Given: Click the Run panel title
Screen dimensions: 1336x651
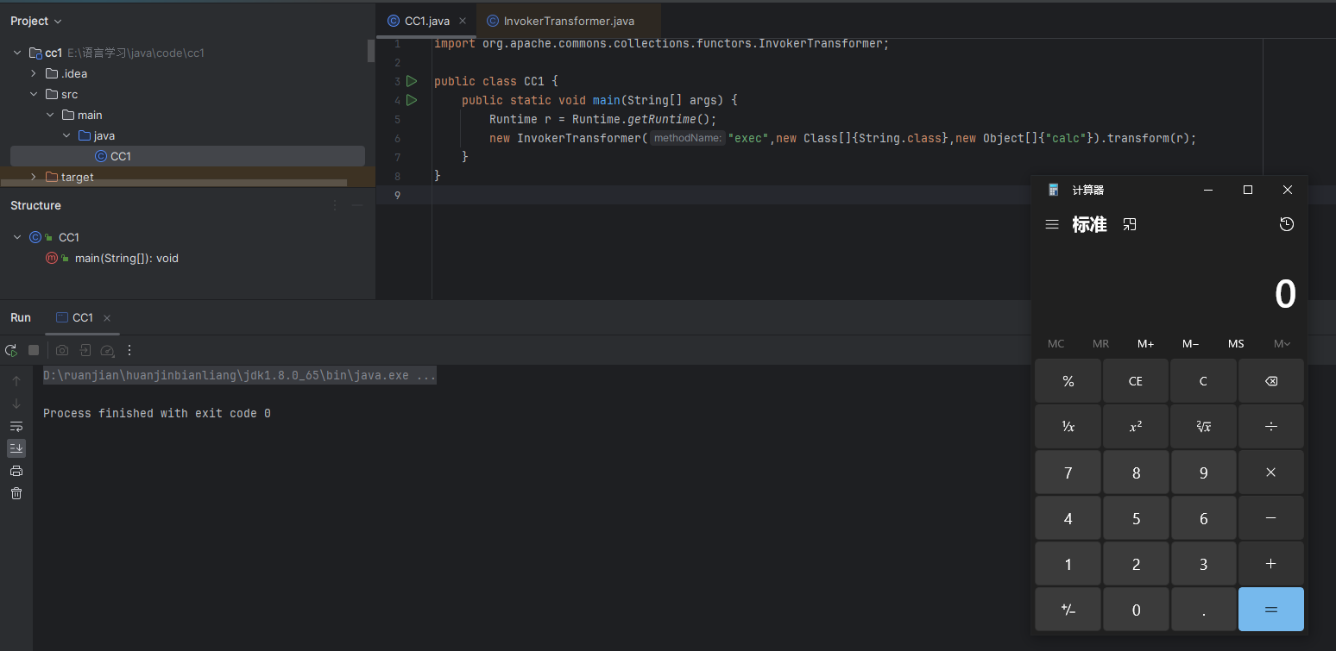Looking at the screenshot, I should point(21,318).
